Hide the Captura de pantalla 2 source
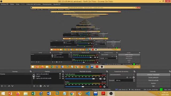This screenshot has height=96, width=171. 60,74
